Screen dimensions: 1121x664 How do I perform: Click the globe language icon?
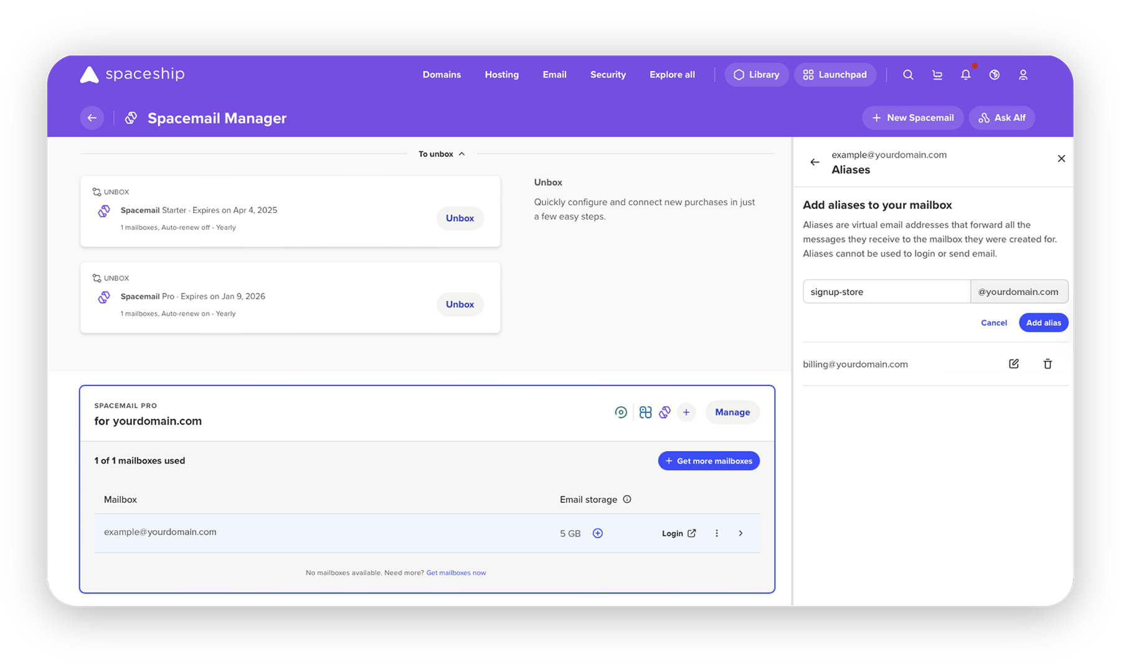click(x=994, y=74)
